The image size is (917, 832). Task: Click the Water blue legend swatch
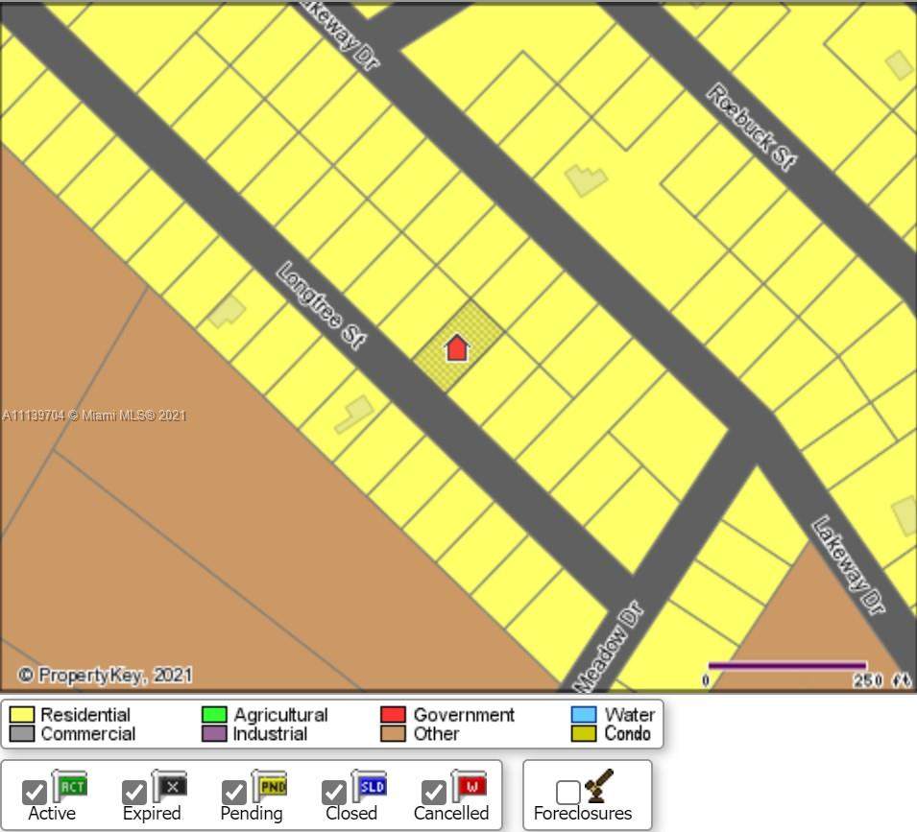click(x=584, y=715)
